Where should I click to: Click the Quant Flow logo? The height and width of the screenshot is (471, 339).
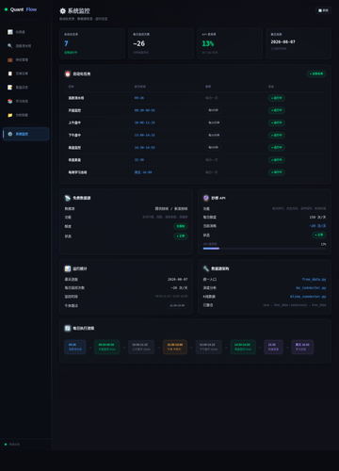coord(21,9)
